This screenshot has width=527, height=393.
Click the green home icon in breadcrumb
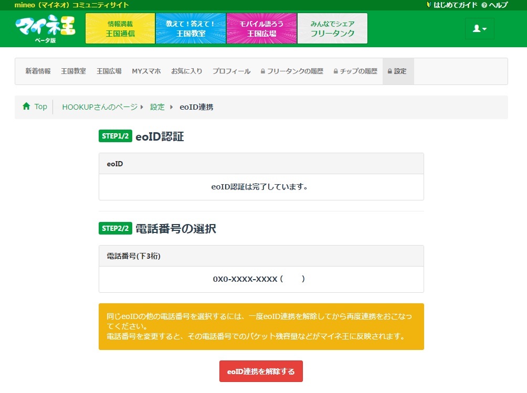(x=26, y=107)
